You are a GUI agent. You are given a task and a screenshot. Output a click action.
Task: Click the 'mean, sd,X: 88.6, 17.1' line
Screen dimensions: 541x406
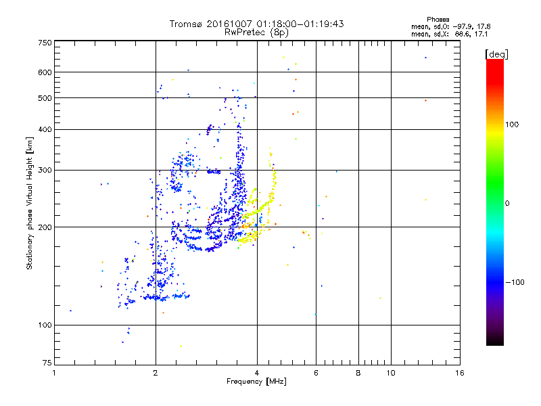click(x=449, y=35)
